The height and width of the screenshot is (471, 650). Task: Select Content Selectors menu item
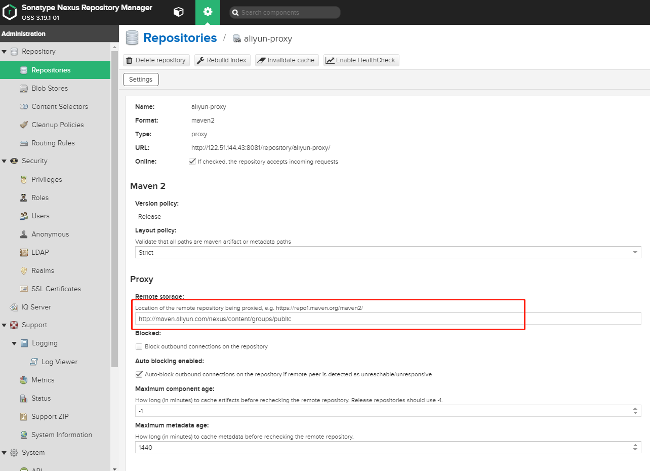[55, 106]
